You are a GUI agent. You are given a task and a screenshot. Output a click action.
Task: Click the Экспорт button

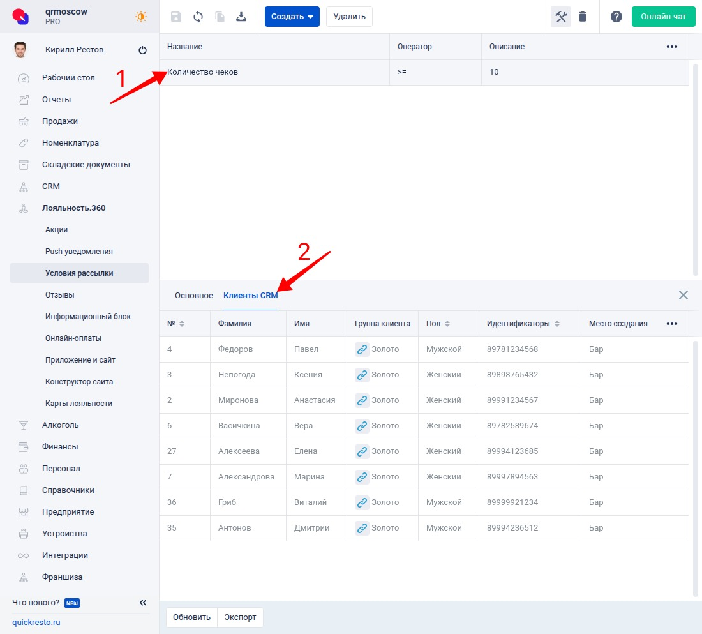click(x=240, y=617)
